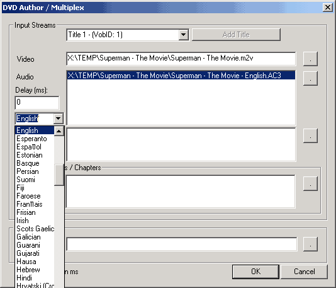
Task: Click browse button beside Chapters box
Action: [x=310, y=183]
